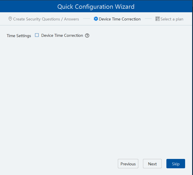Select the Device Time Correction step label
The height and width of the screenshot is (175, 193).
click(x=120, y=19)
